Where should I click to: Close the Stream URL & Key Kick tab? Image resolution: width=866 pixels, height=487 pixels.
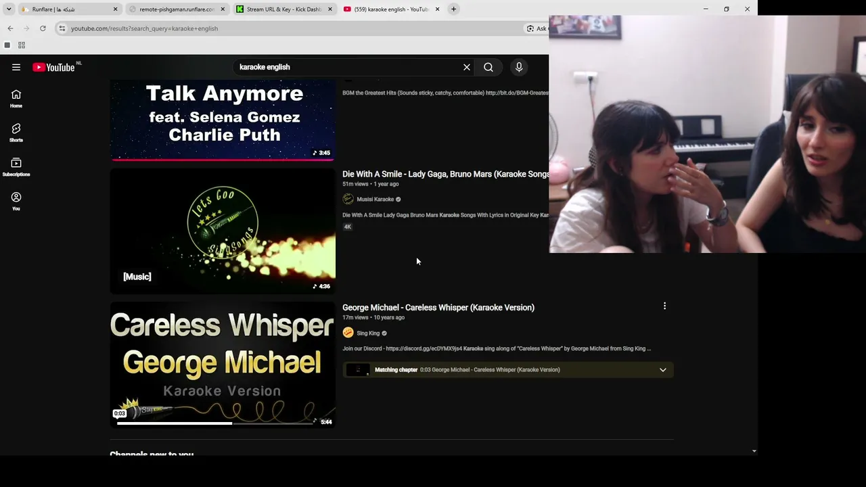click(330, 9)
